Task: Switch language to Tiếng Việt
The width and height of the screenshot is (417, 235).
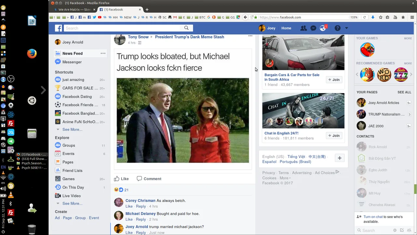Action: click(296, 157)
